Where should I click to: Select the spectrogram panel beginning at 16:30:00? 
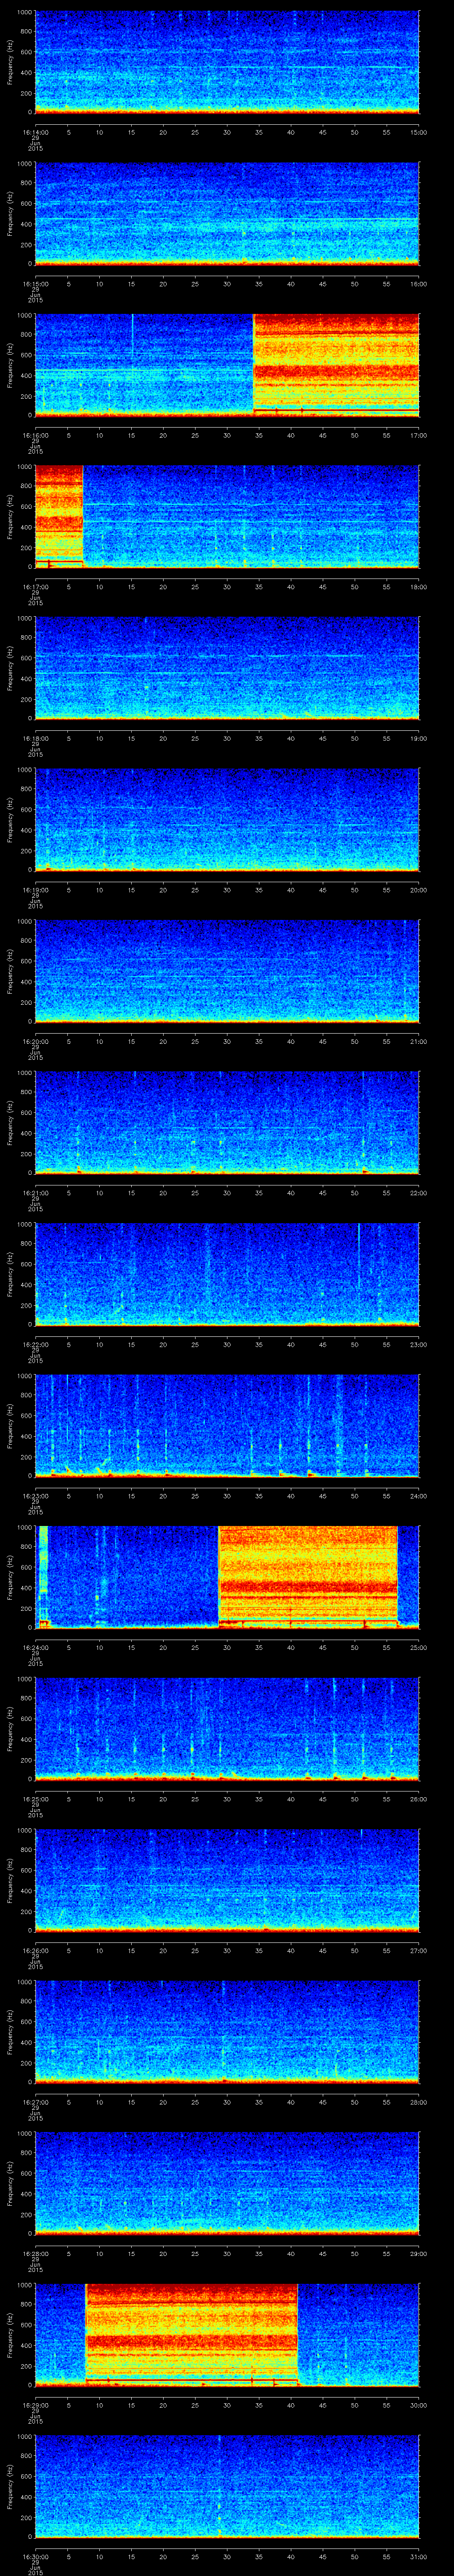point(227,2486)
